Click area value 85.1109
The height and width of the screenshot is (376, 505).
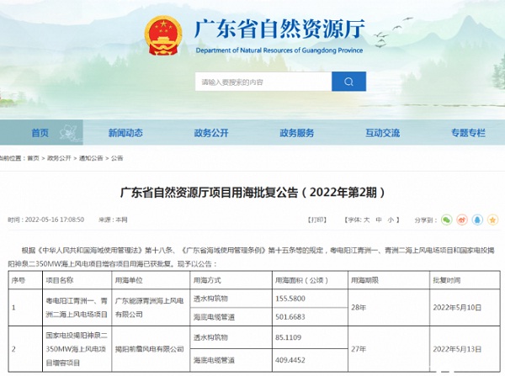pyautogui.click(x=288, y=337)
